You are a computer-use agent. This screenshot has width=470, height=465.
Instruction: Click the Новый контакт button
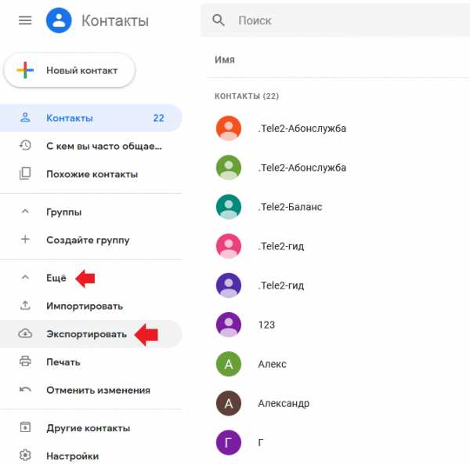point(70,71)
